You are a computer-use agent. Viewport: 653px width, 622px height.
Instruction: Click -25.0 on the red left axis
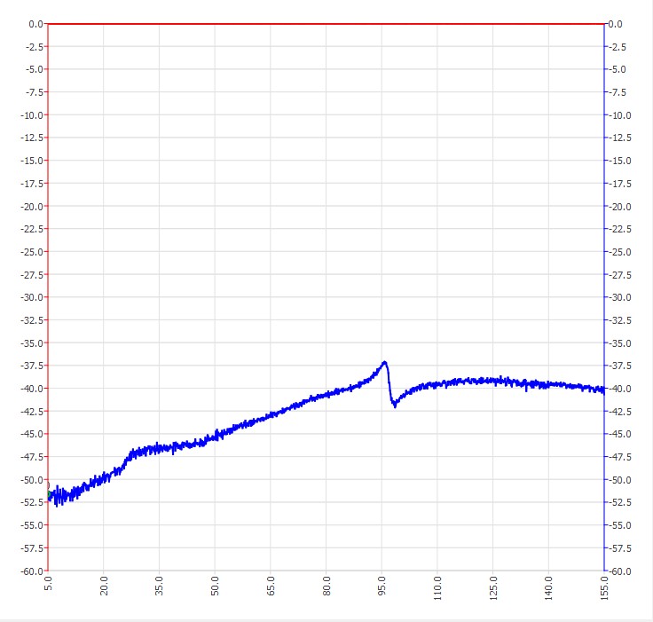[x=32, y=252]
